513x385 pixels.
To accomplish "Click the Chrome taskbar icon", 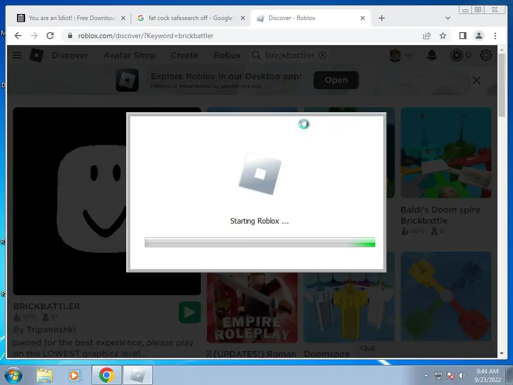I will point(106,375).
